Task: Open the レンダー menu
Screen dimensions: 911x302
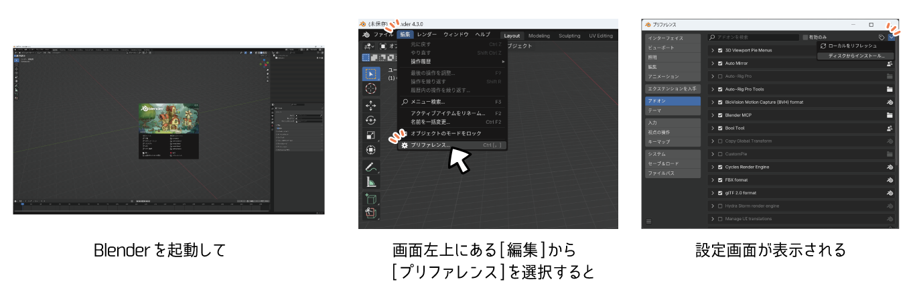Action: (426, 35)
